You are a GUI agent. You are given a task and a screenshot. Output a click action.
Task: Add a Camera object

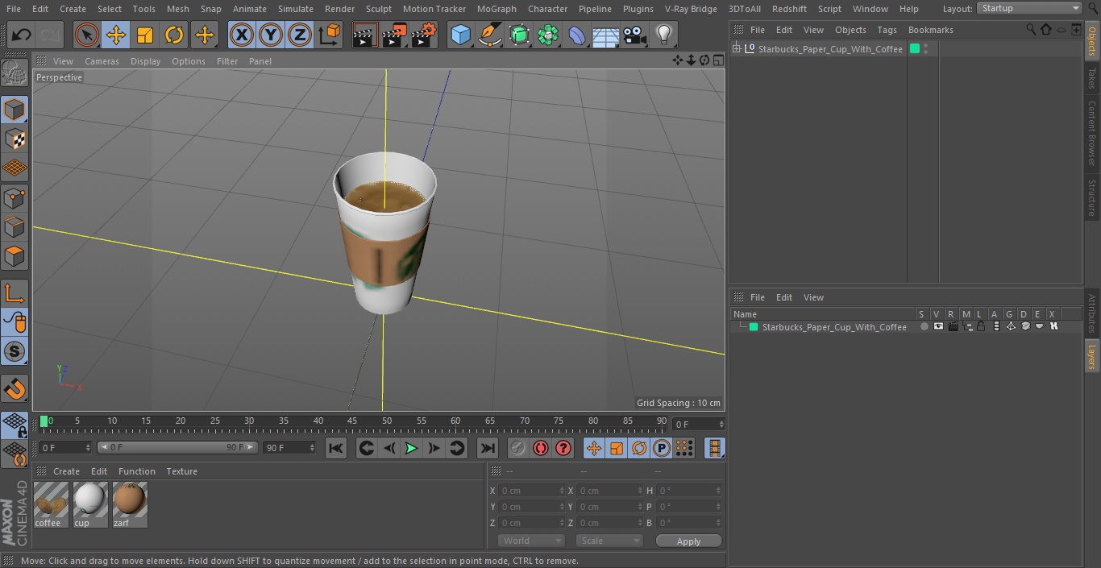click(x=635, y=35)
